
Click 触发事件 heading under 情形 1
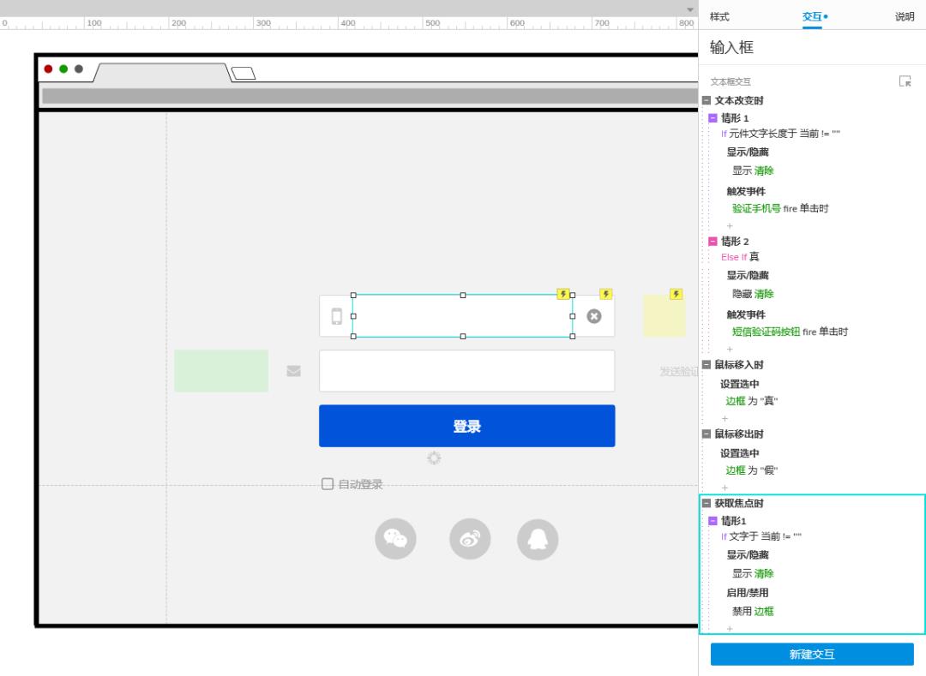click(x=746, y=191)
